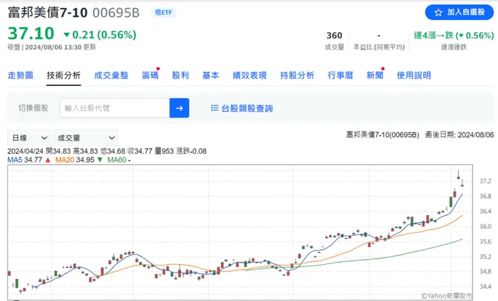Viewport: 498px width, 301px height.
Task: Go to the 股利 tab
Action: 180,75
